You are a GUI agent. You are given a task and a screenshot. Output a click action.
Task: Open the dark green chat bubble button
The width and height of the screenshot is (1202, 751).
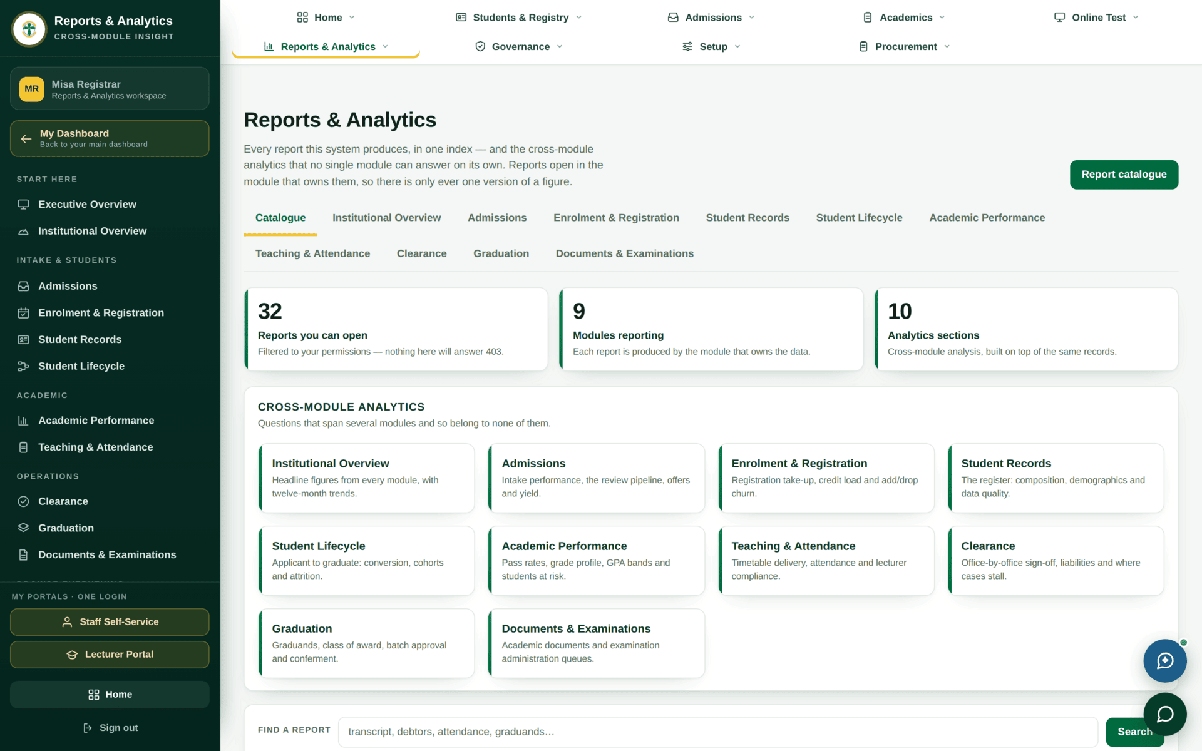[1164, 714]
